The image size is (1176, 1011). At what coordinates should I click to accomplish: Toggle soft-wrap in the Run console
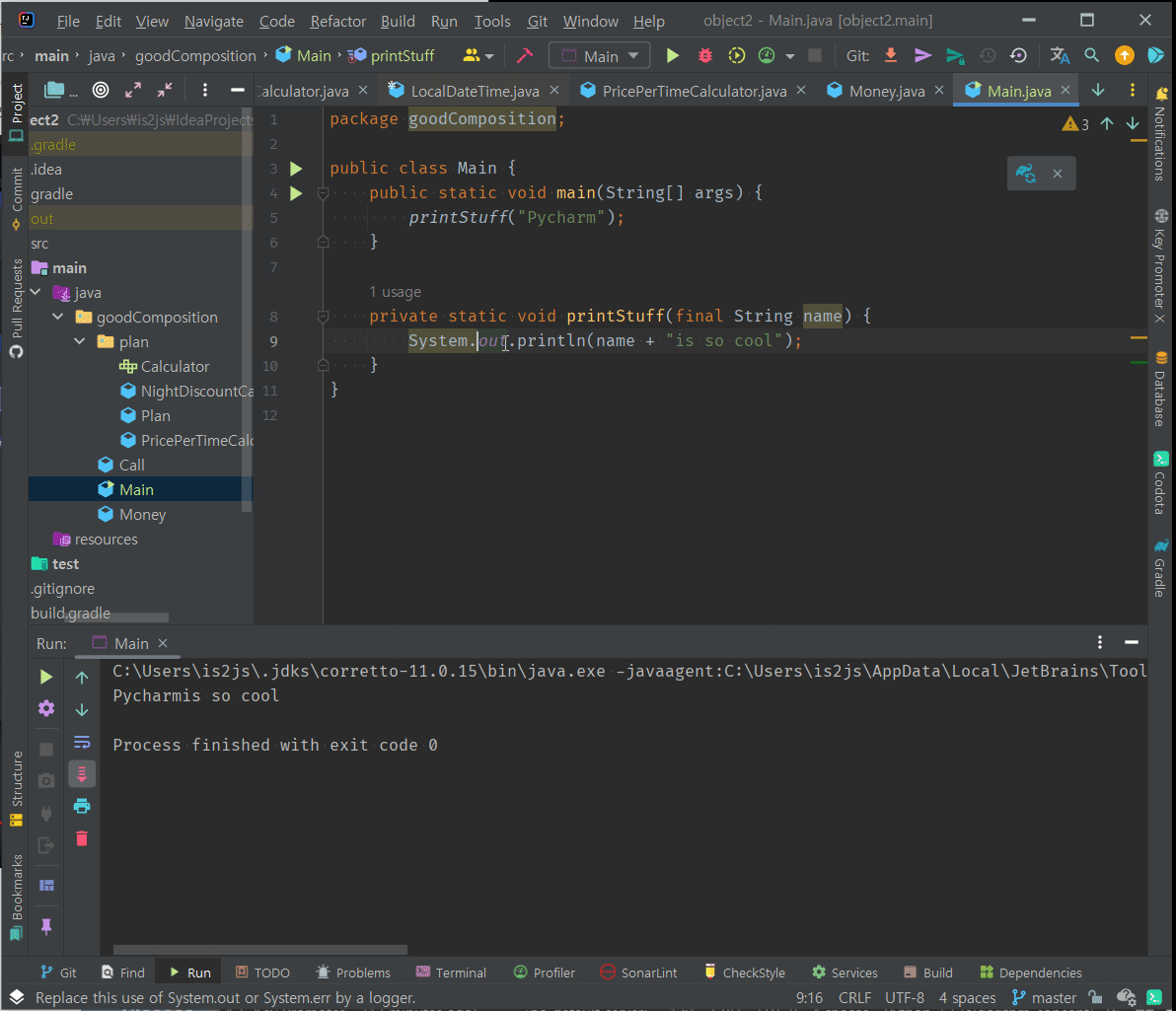click(x=82, y=742)
